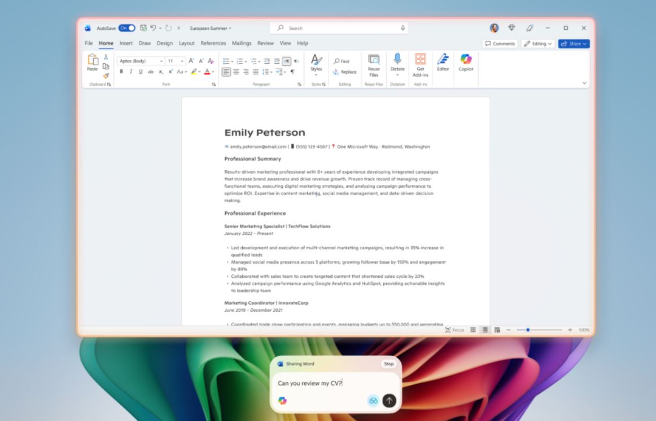Increase paragraph indent
656x421 pixels.
[277, 61]
